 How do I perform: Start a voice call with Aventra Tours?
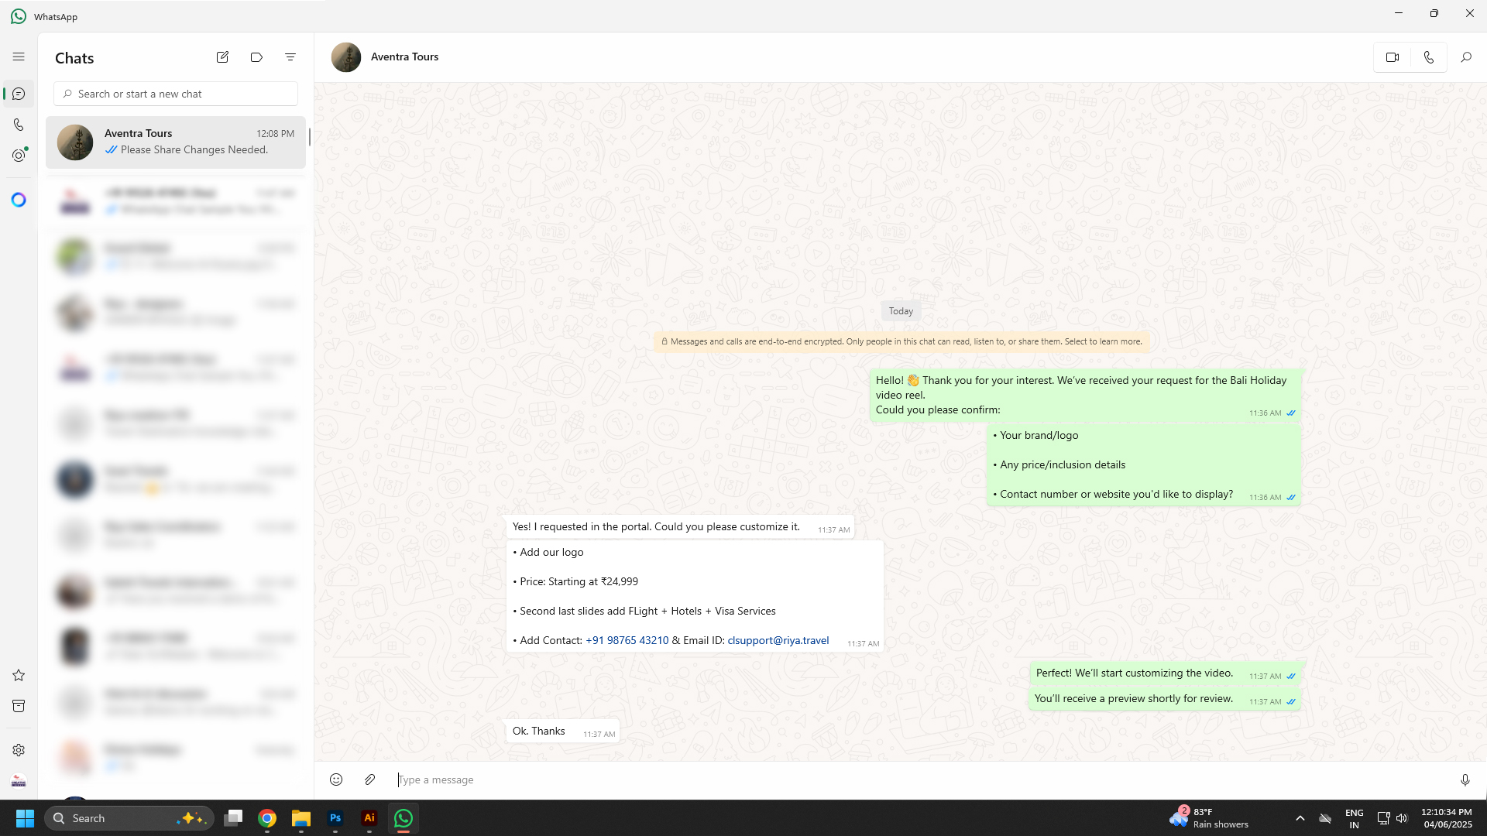pyautogui.click(x=1429, y=57)
